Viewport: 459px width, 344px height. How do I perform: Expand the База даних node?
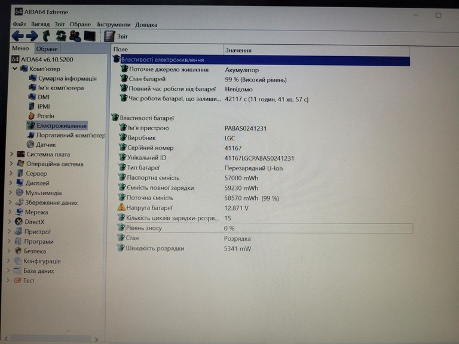click(x=8, y=271)
